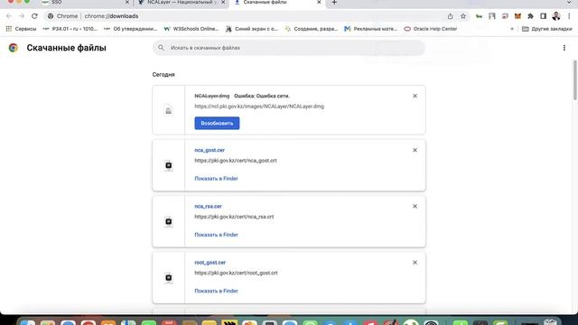
Task: Remove NCALayer.dmg from the list
Action: [x=415, y=96]
